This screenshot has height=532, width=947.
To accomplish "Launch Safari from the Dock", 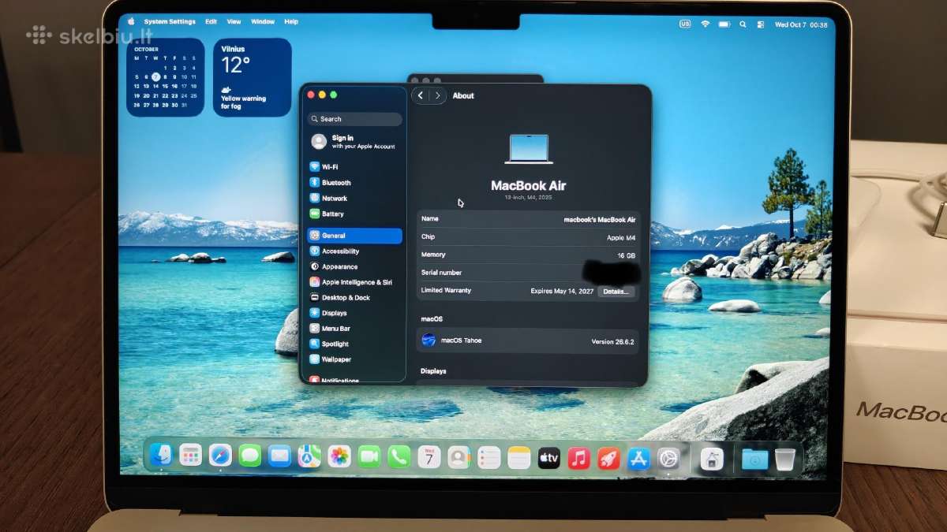I will pyautogui.click(x=220, y=456).
